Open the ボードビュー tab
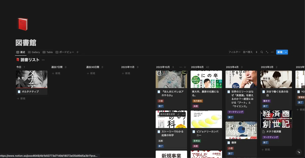 pos(65,52)
